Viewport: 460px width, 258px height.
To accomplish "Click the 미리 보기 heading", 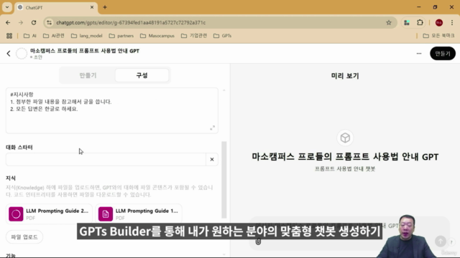I will [x=345, y=76].
